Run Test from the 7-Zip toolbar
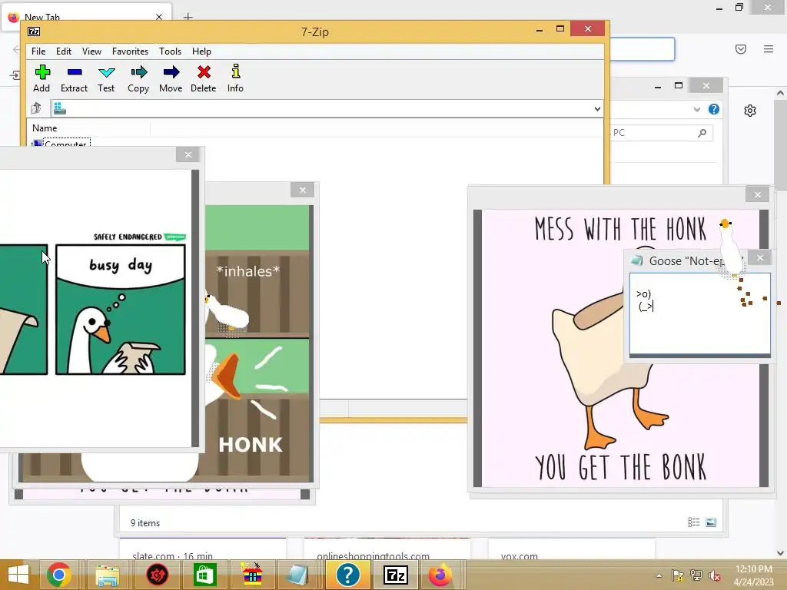The height and width of the screenshot is (590, 787). pos(106,78)
